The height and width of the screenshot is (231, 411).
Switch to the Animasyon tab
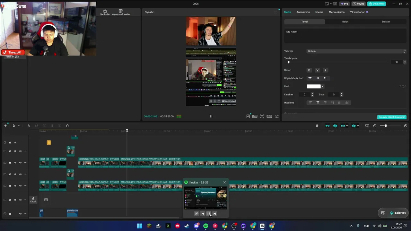point(303,12)
